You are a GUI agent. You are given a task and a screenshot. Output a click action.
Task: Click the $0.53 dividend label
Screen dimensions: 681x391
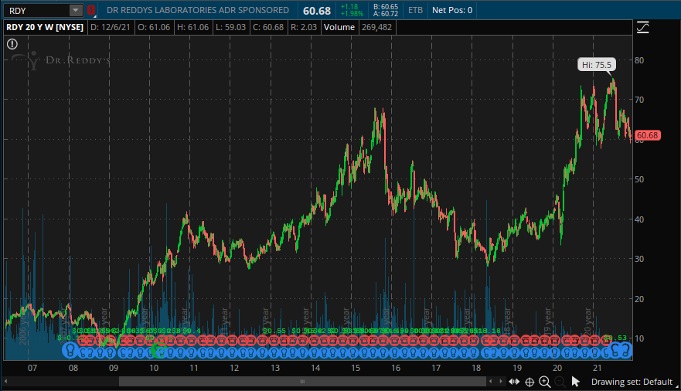pos(616,338)
